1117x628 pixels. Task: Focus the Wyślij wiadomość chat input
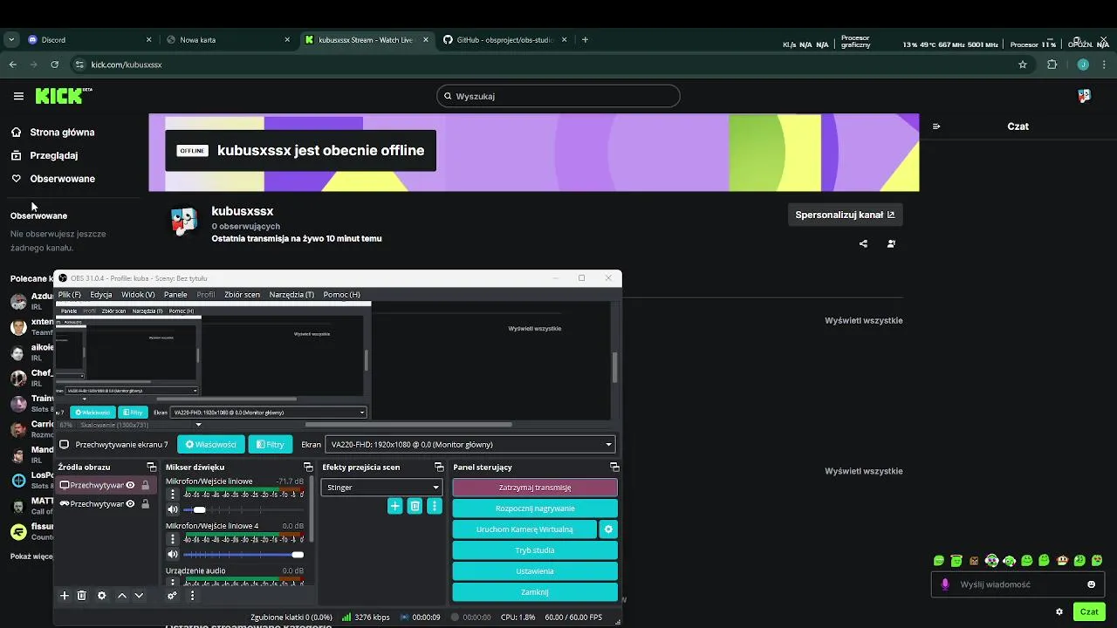click(1018, 584)
